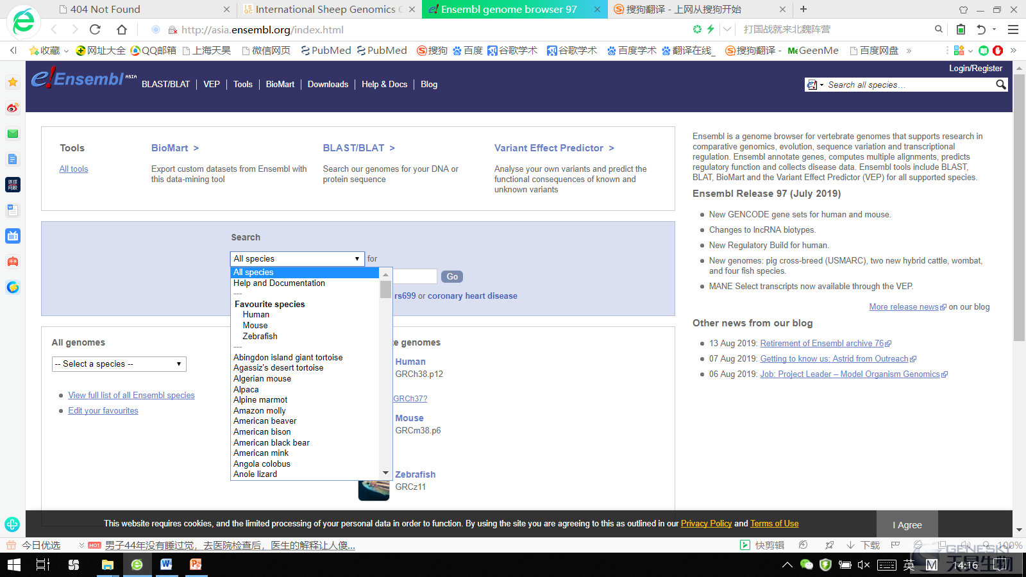Click Zebrafish genome thumbnail image
This screenshot has width=1026, height=577.
pos(374,490)
